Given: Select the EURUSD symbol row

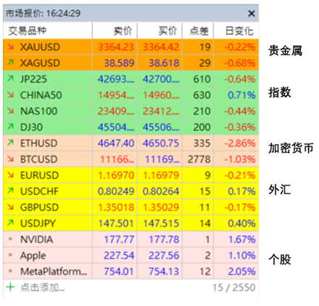Looking at the screenshot, I should click(130, 175).
